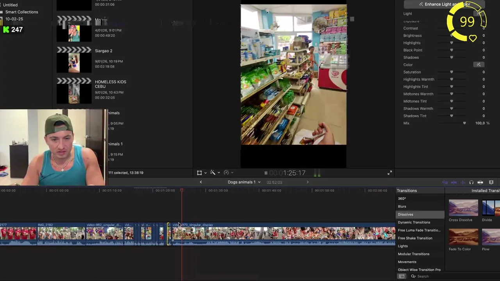Adjust the Saturation slider handle
This screenshot has width=500, height=281.
click(452, 72)
